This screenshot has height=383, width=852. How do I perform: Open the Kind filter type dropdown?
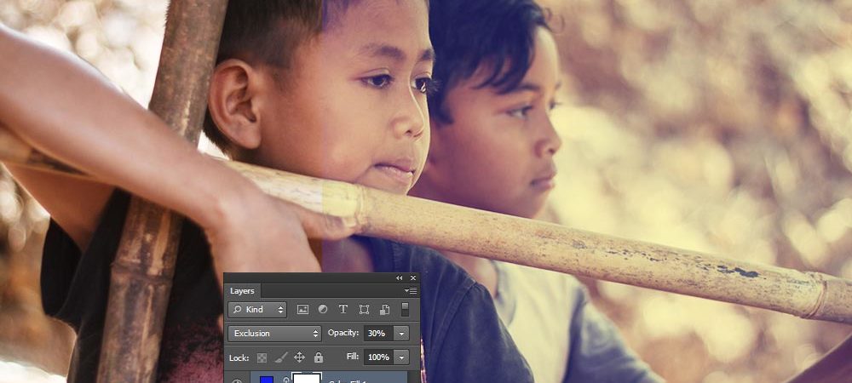click(x=257, y=310)
